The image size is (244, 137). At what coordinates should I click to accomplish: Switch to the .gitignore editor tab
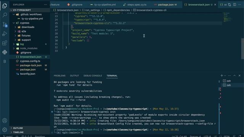tap(75, 5)
